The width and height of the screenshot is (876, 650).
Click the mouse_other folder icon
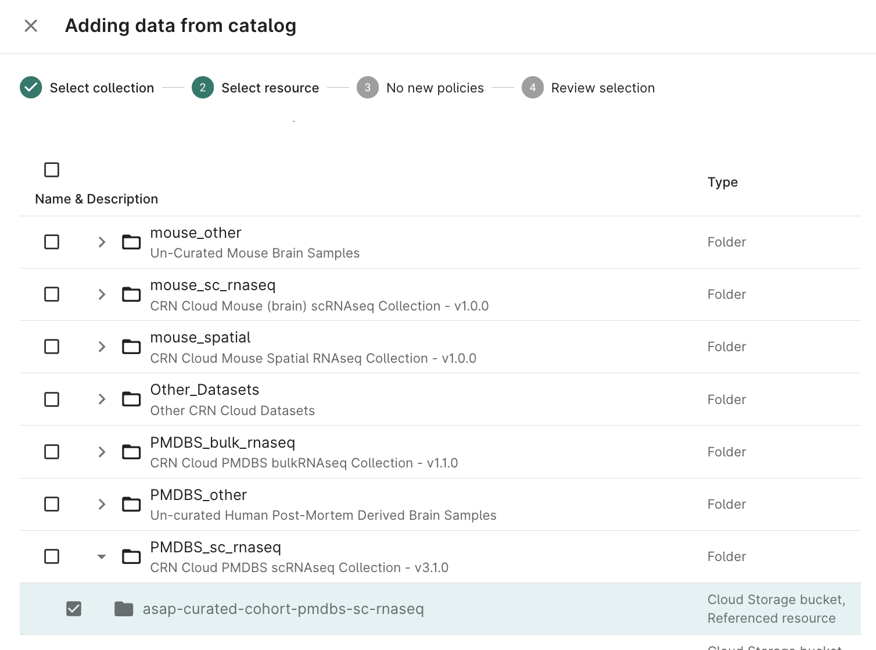click(131, 242)
